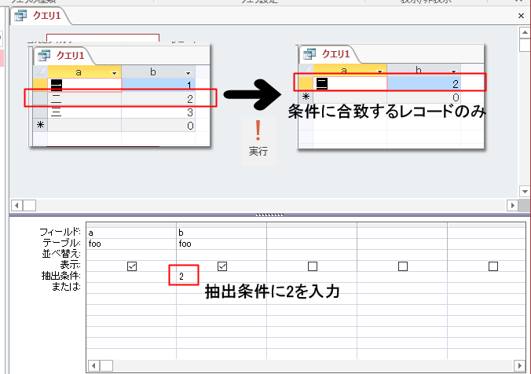Click the 抽出条件 cell for field a

click(131, 277)
